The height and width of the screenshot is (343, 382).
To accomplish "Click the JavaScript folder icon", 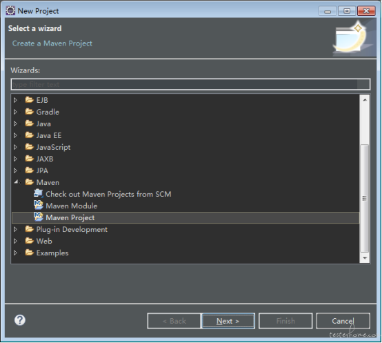I will click(x=30, y=147).
